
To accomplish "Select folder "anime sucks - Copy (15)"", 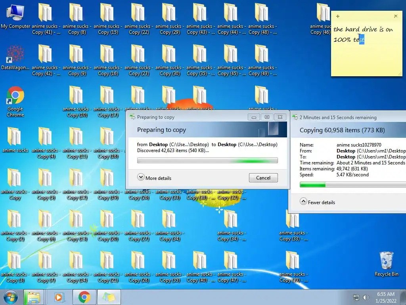I will [108, 19].
